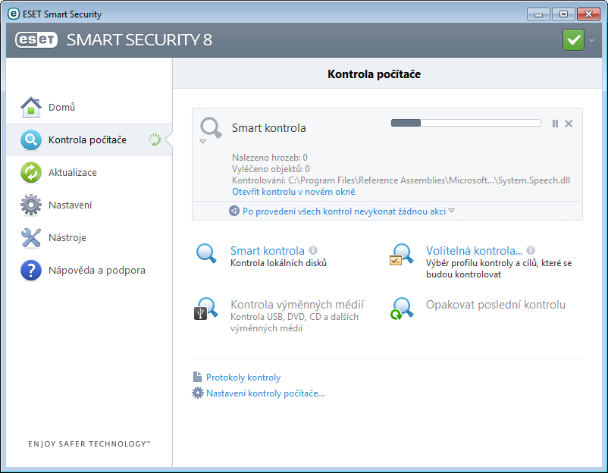Click the repeat last scan icon

pyautogui.click(x=402, y=309)
